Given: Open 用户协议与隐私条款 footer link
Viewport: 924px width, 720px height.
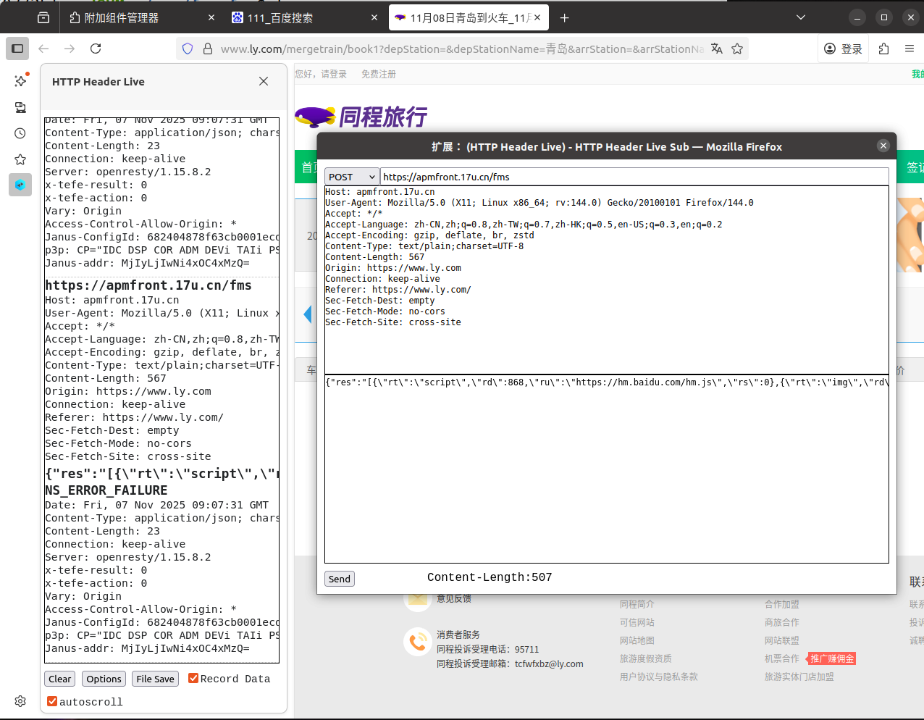Looking at the screenshot, I should coord(659,677).
